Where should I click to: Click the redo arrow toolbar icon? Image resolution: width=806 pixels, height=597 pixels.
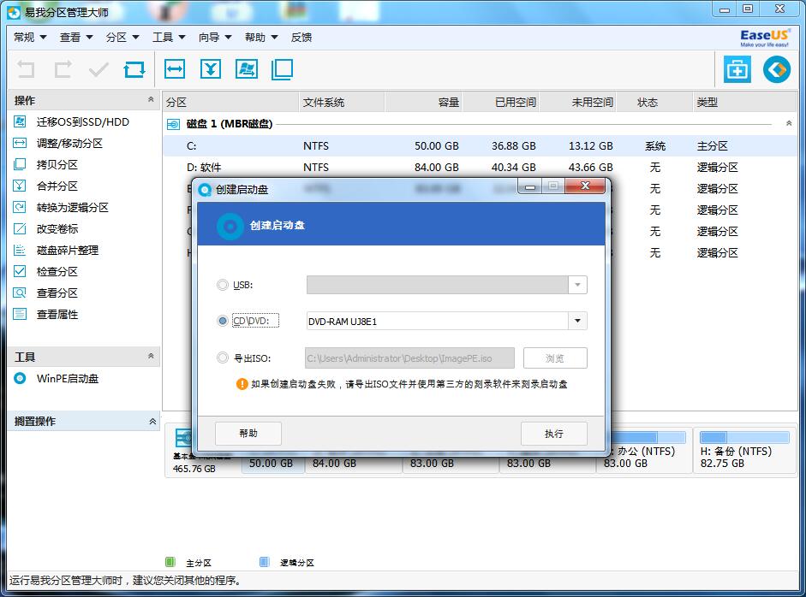(63, 68)
